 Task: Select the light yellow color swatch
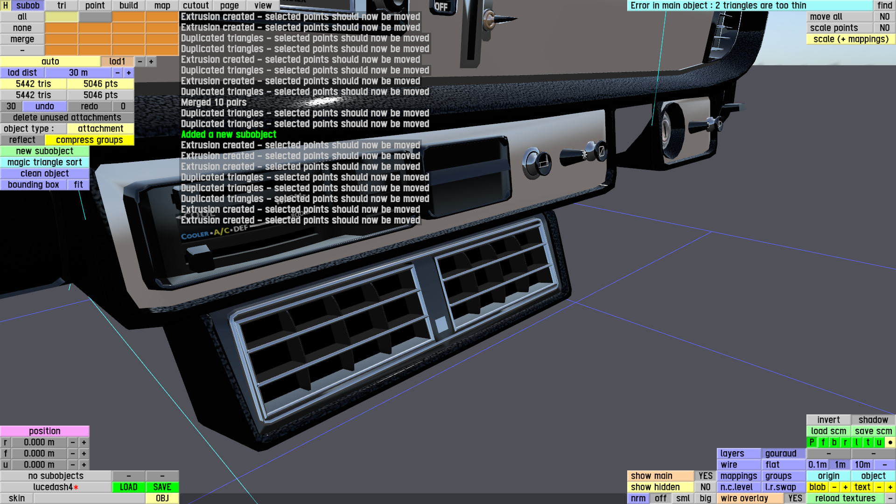tap(61, 17)
